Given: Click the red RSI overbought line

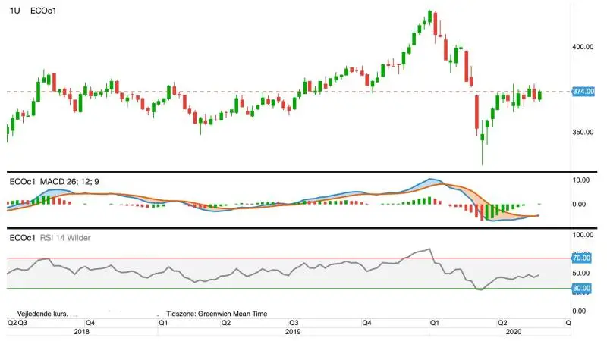Looking at the screenshot, I should pyautogui.click(x=289, y=258).
